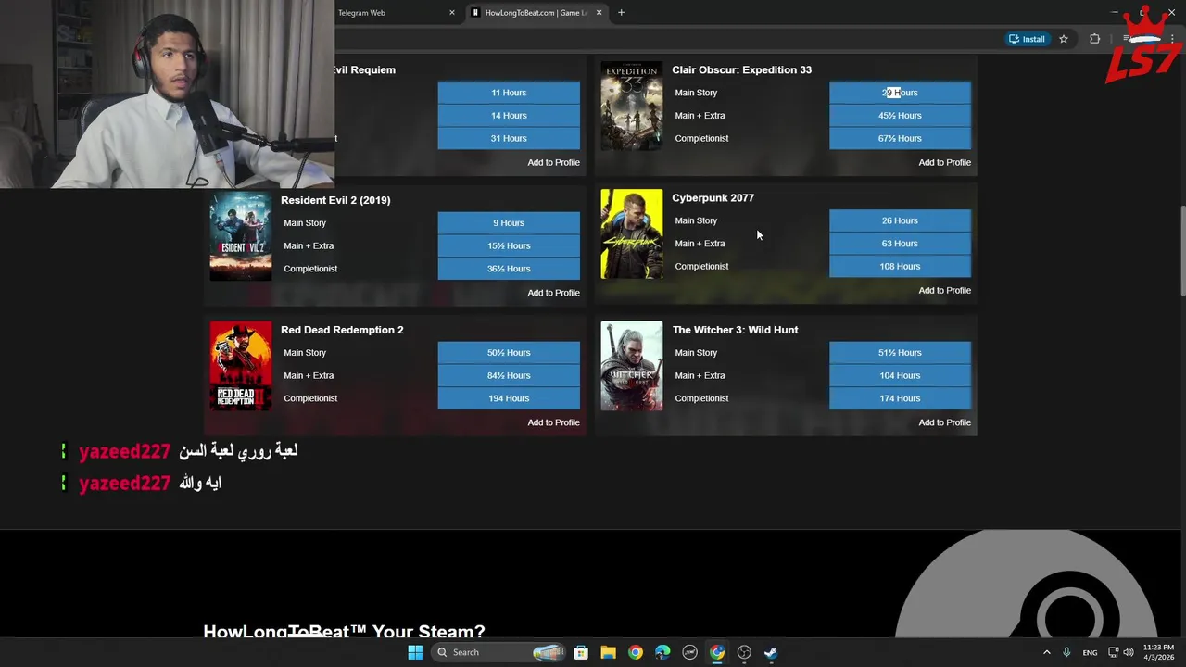The height and width of the screenshot is (667, 1186).
Task: Show hidden system tray icons
Action: tap(1047, 652)
